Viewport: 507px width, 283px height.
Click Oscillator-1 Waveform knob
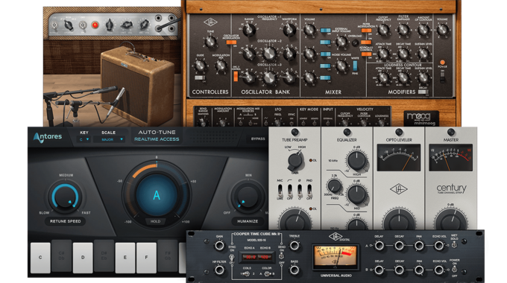pos(289,30)
